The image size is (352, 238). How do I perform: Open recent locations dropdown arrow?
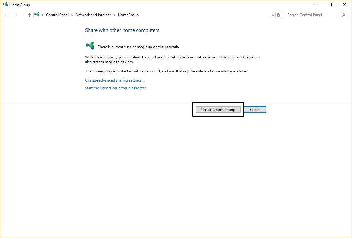pyautogui.click(x=23, y=15)
